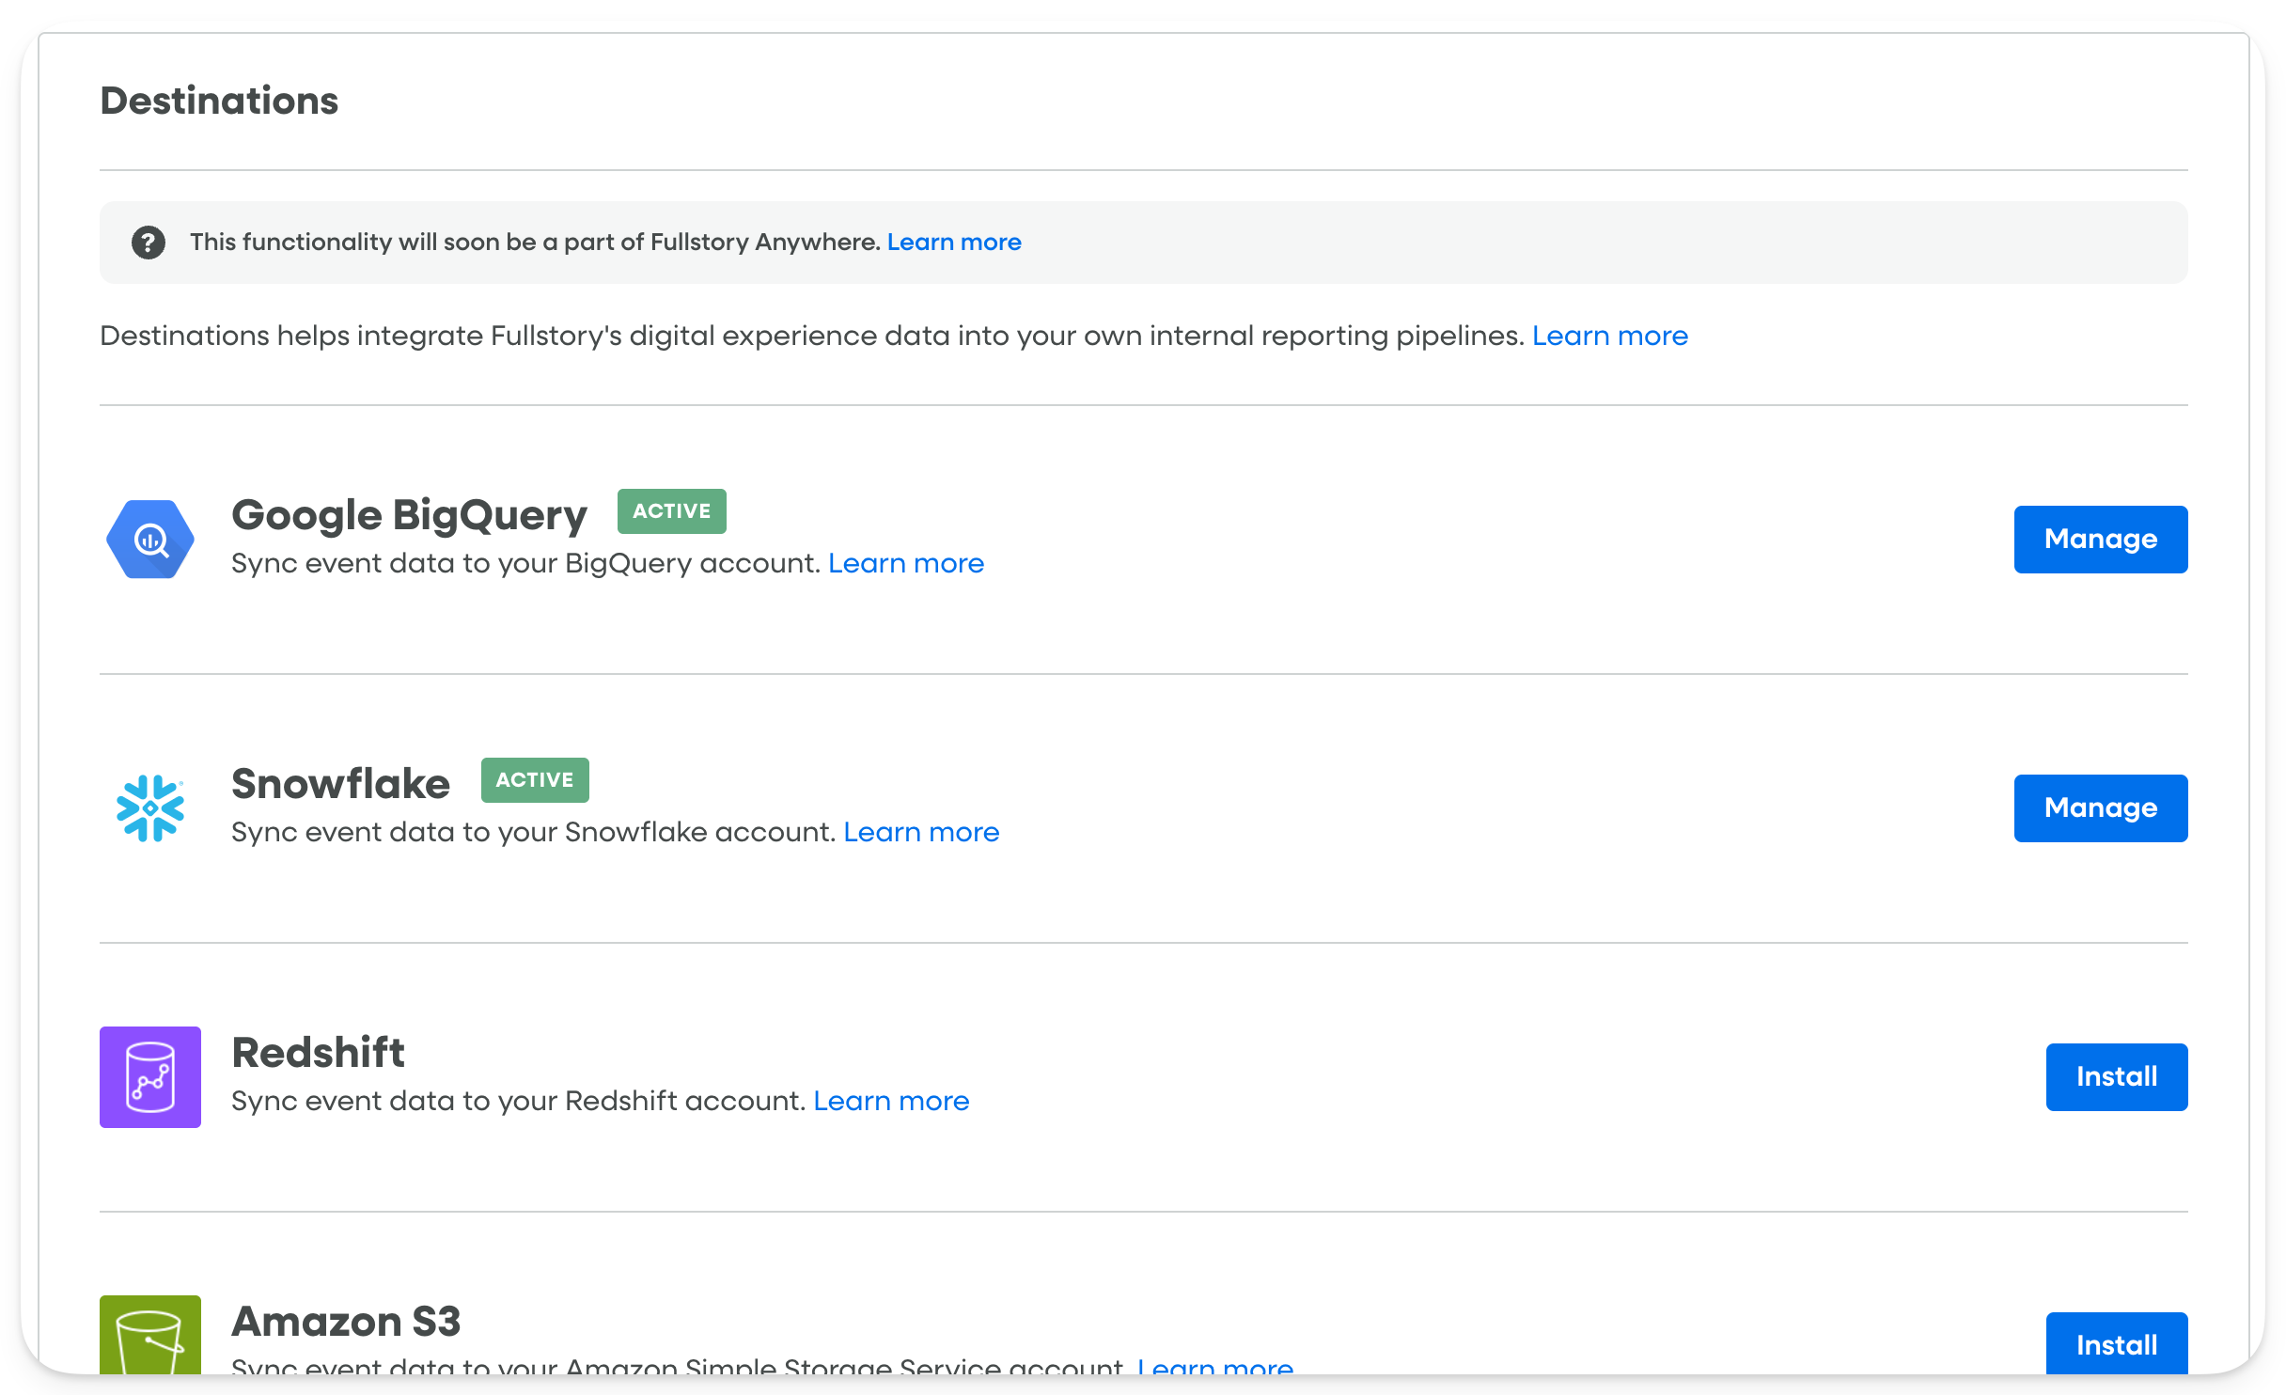Click the question mark help icon
The height and width of the screenshot is (1395, 2286).
coord(148,243)
